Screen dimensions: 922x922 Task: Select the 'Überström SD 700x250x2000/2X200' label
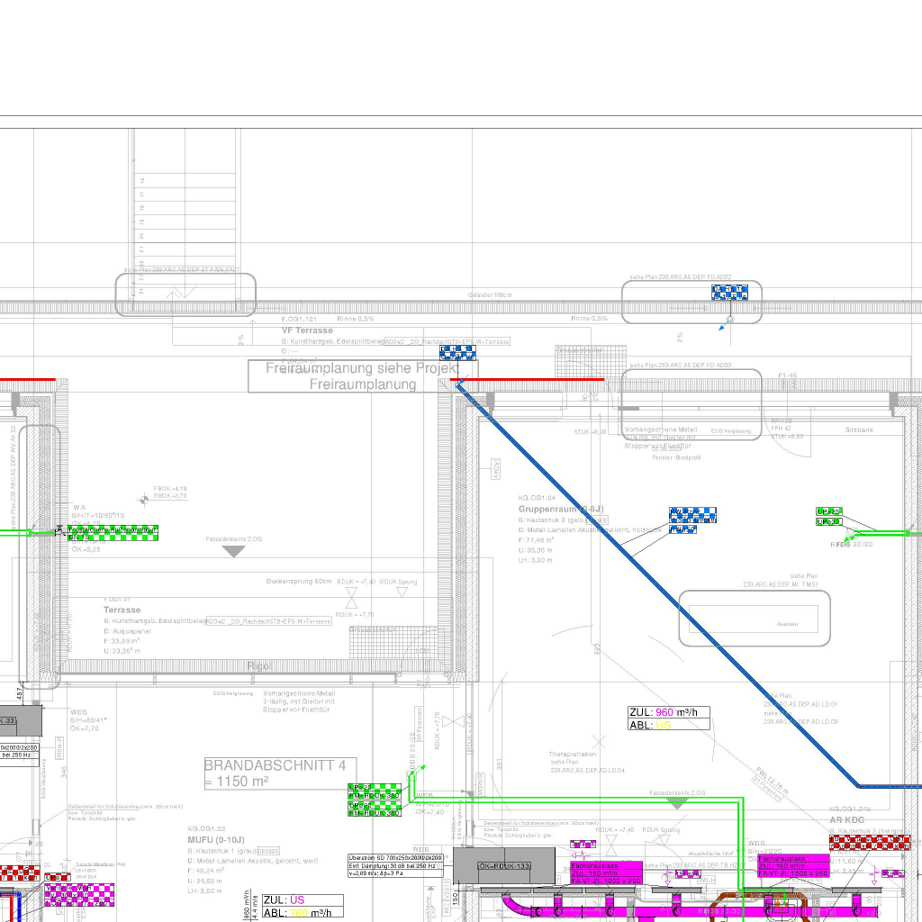(x=395, y=858)
